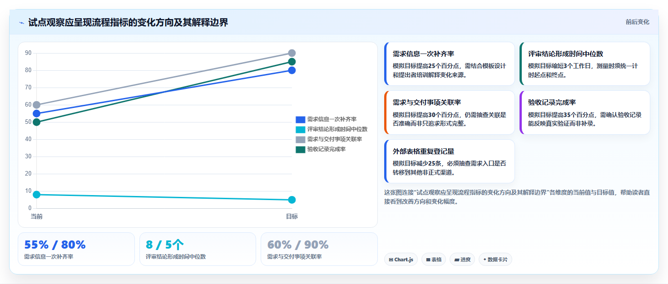Viewport: 668px width, 284px height.
Task: Click the 目标 x-axis label
Action: pyautogui.click(x=292, y=216)
